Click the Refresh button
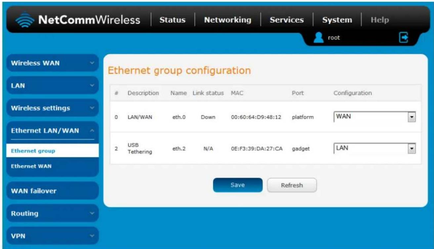 point(292,185)
